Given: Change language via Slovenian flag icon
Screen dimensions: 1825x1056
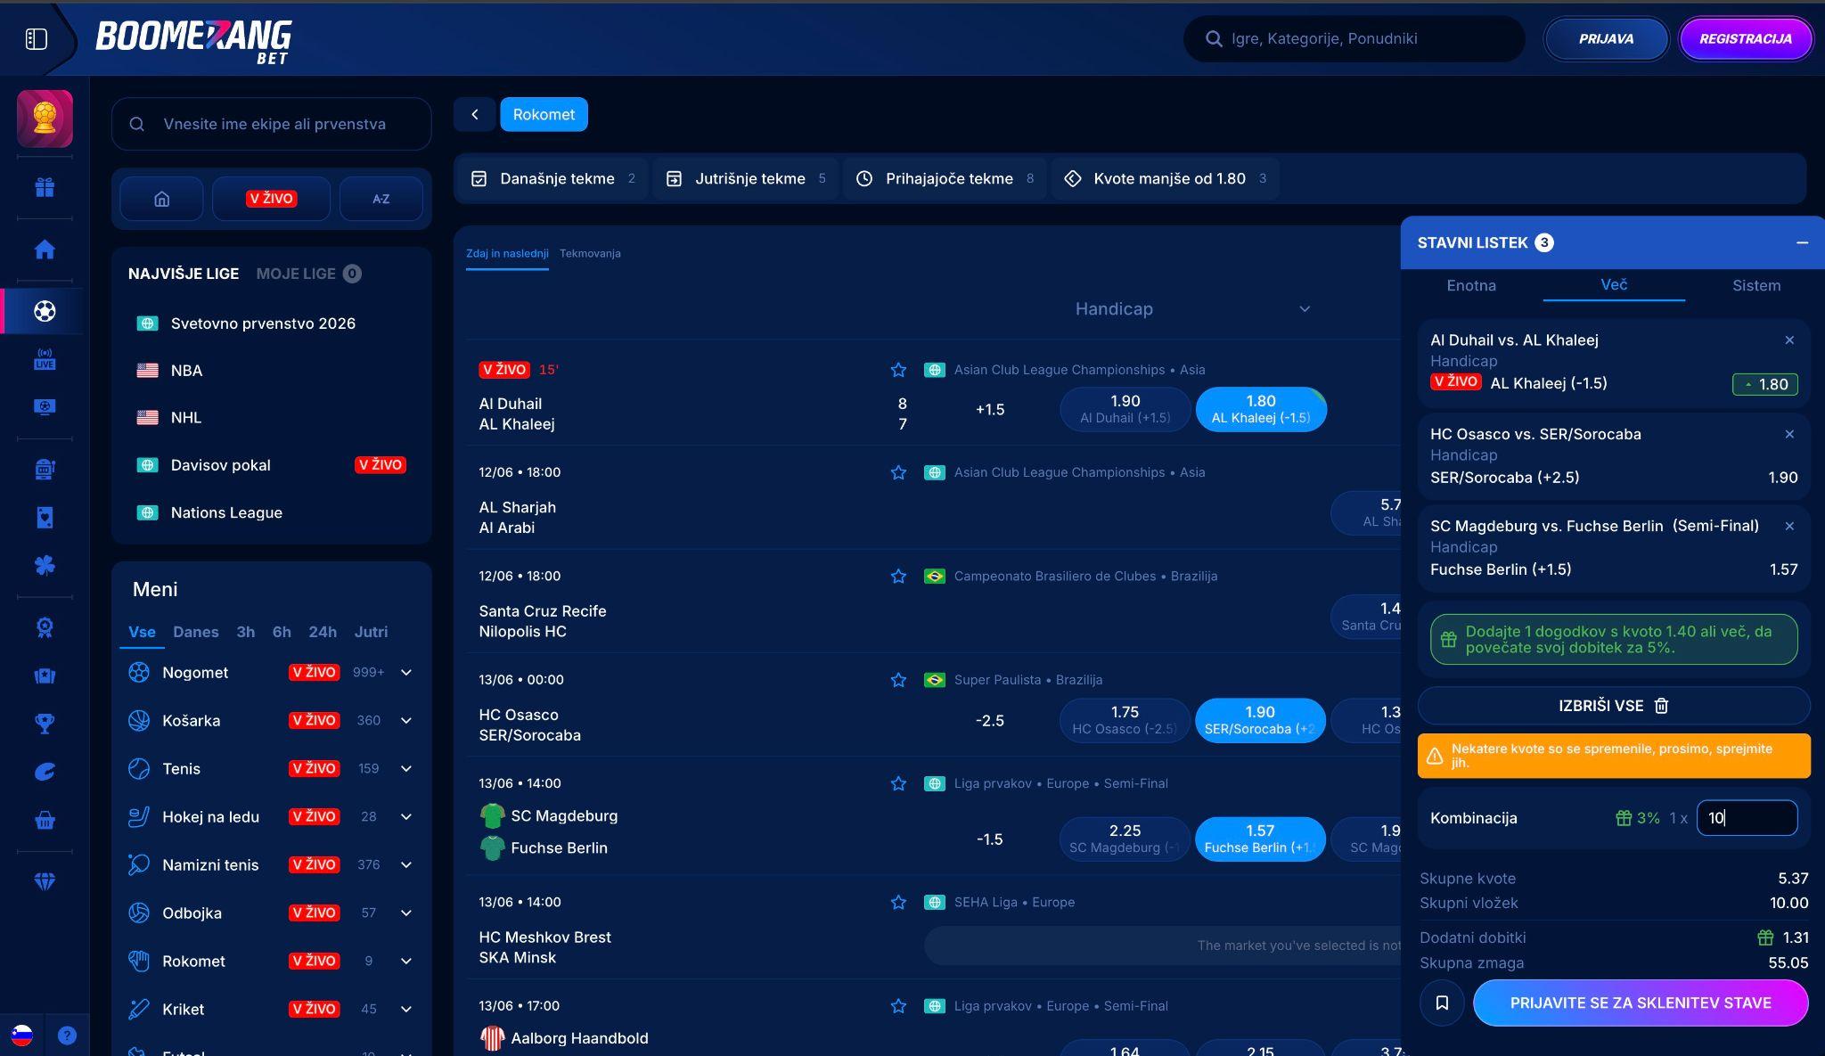Looking at the screenshot, I should click(x=22, y=1036).
